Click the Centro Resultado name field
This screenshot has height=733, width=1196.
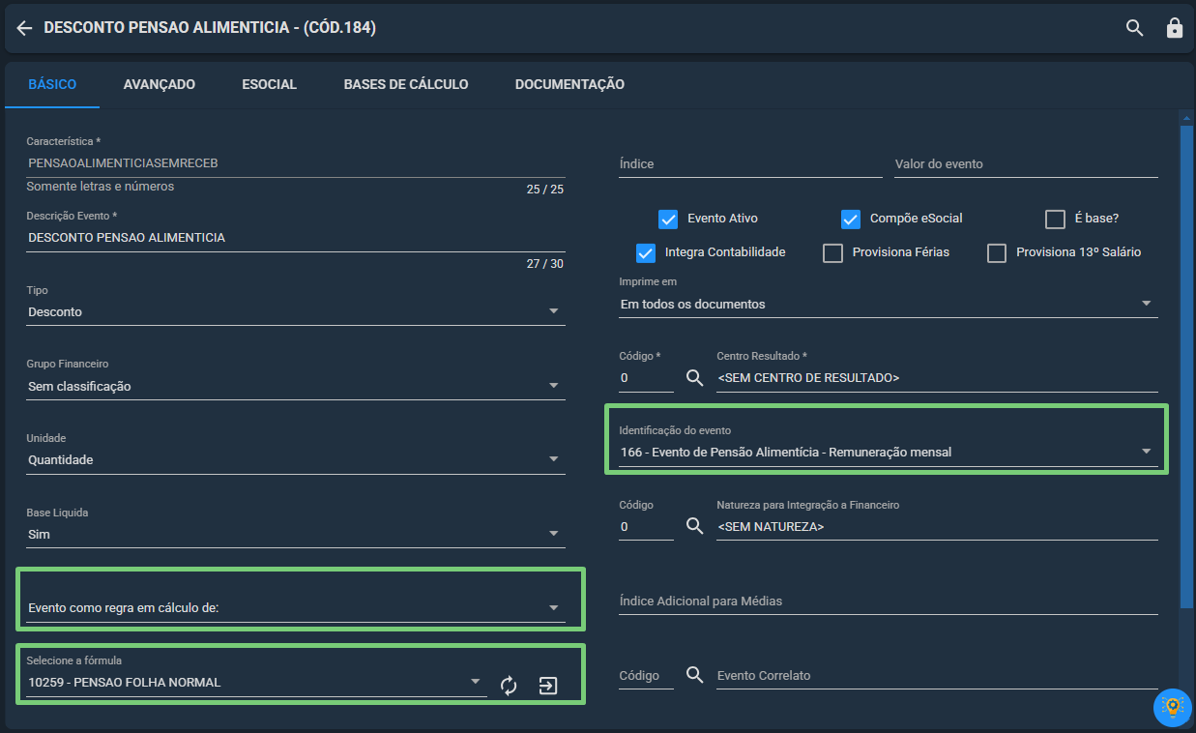tap(937, 378)
